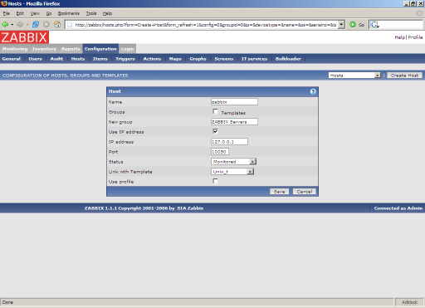Click the Google search engine icon
The height and width of the screenshot is (308, 425).
[x=374, y=25]
